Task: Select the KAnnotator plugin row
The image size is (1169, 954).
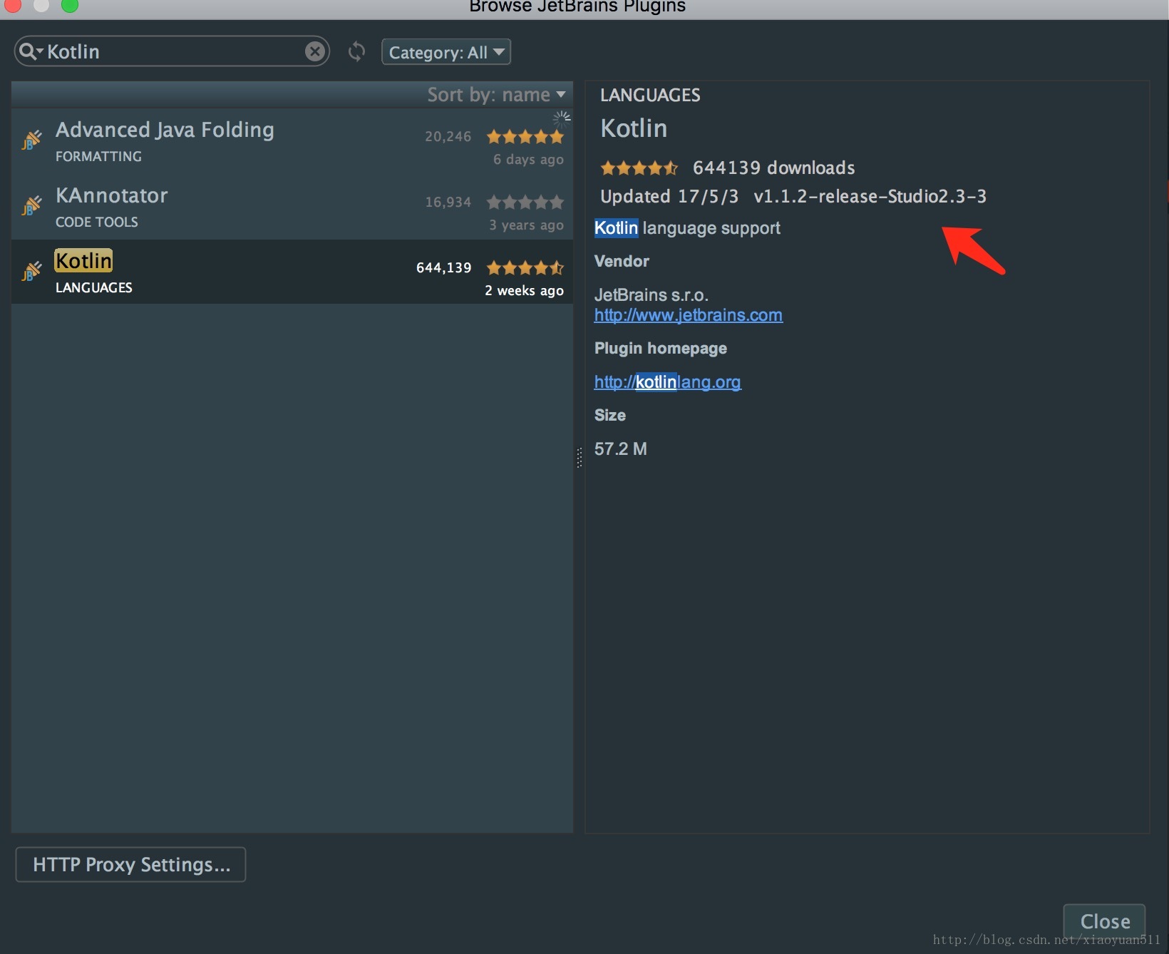Action: point(292,207)
